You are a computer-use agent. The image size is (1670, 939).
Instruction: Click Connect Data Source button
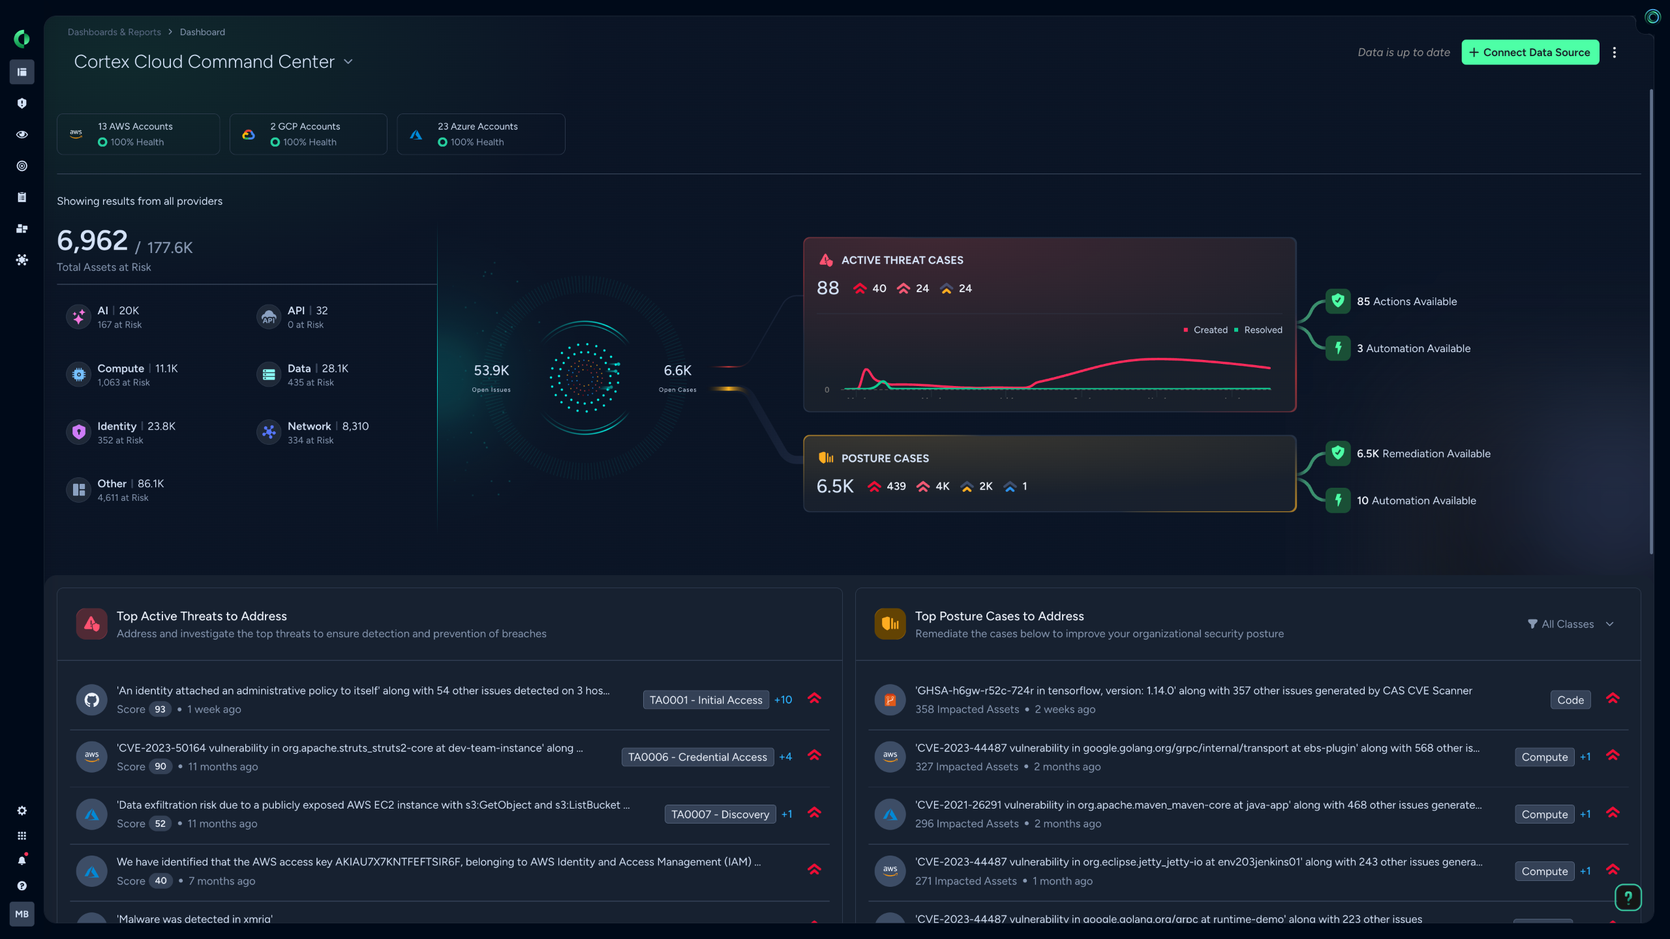[1530, 52]
